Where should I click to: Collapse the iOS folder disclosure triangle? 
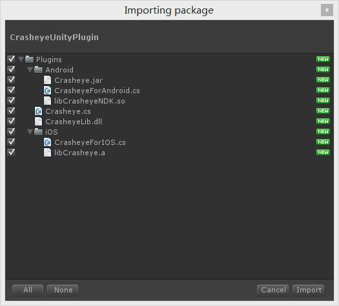[x=30, y=132]
